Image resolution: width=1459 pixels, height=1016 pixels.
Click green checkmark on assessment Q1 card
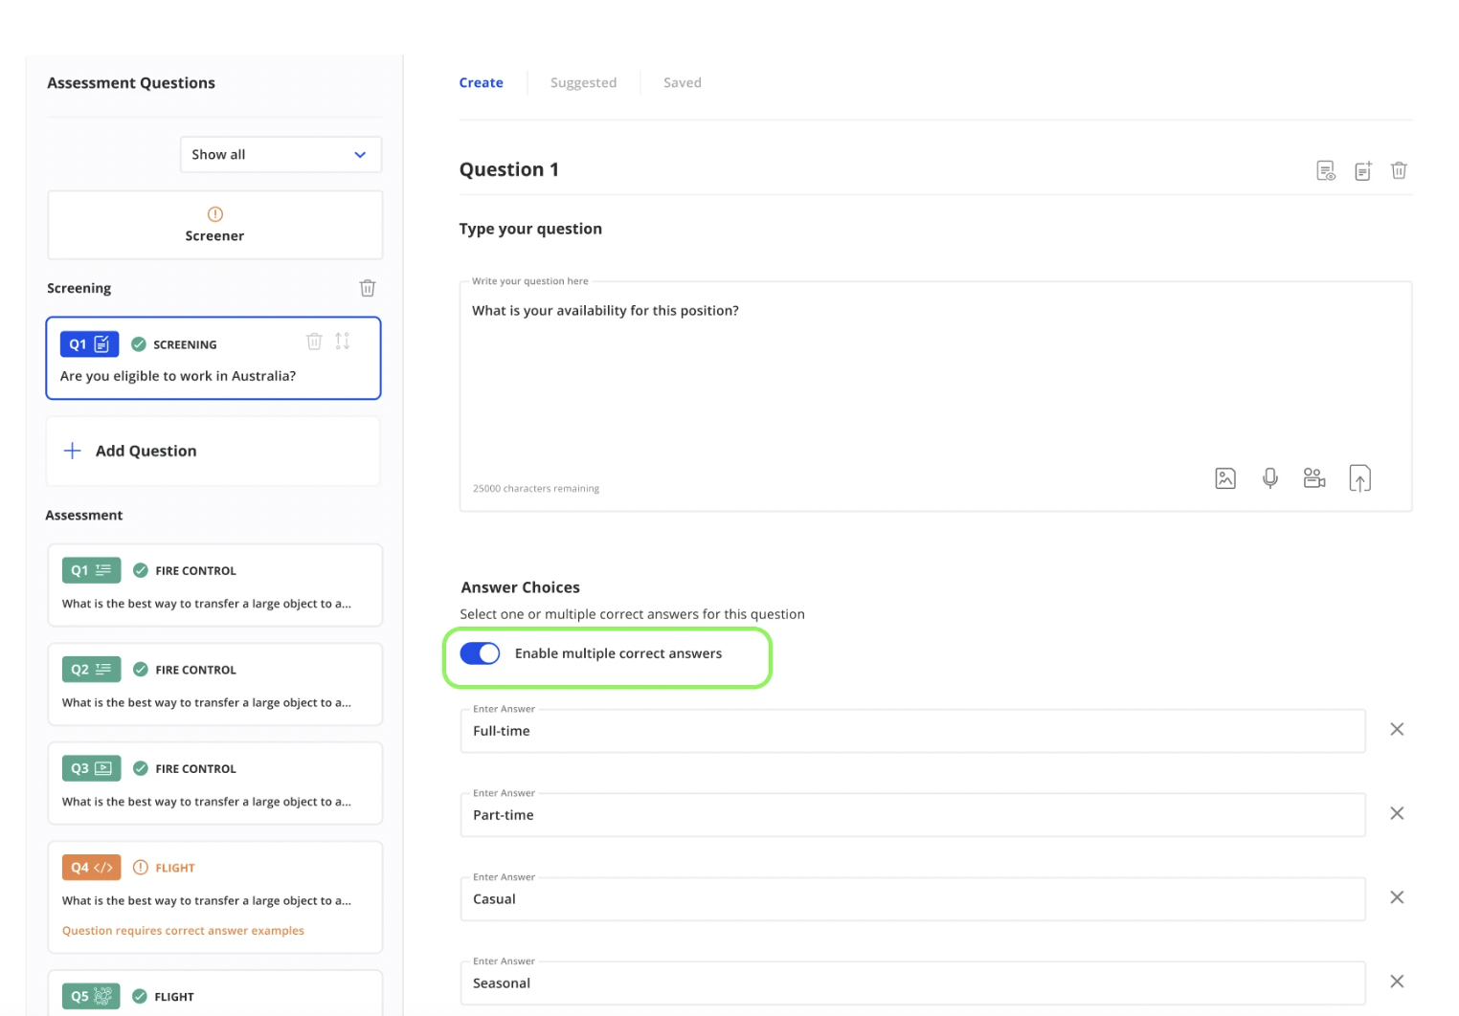[141, 570]
